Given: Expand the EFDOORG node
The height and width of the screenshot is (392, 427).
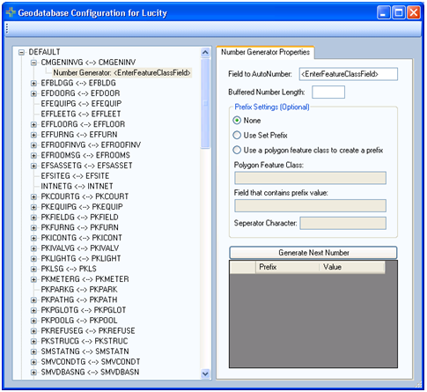Looking at the screenshot, I should tap(33, 93).
